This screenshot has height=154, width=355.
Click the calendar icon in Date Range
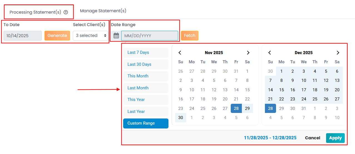point(116,36)
